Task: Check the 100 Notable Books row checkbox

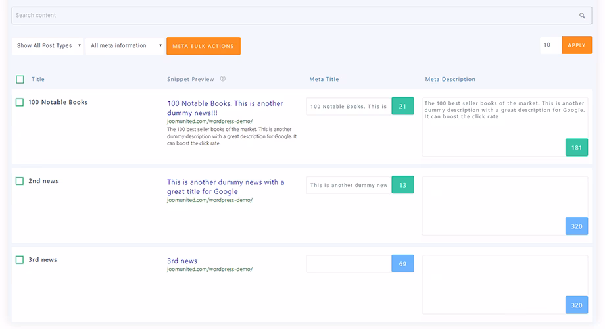Action: point(20,103)
